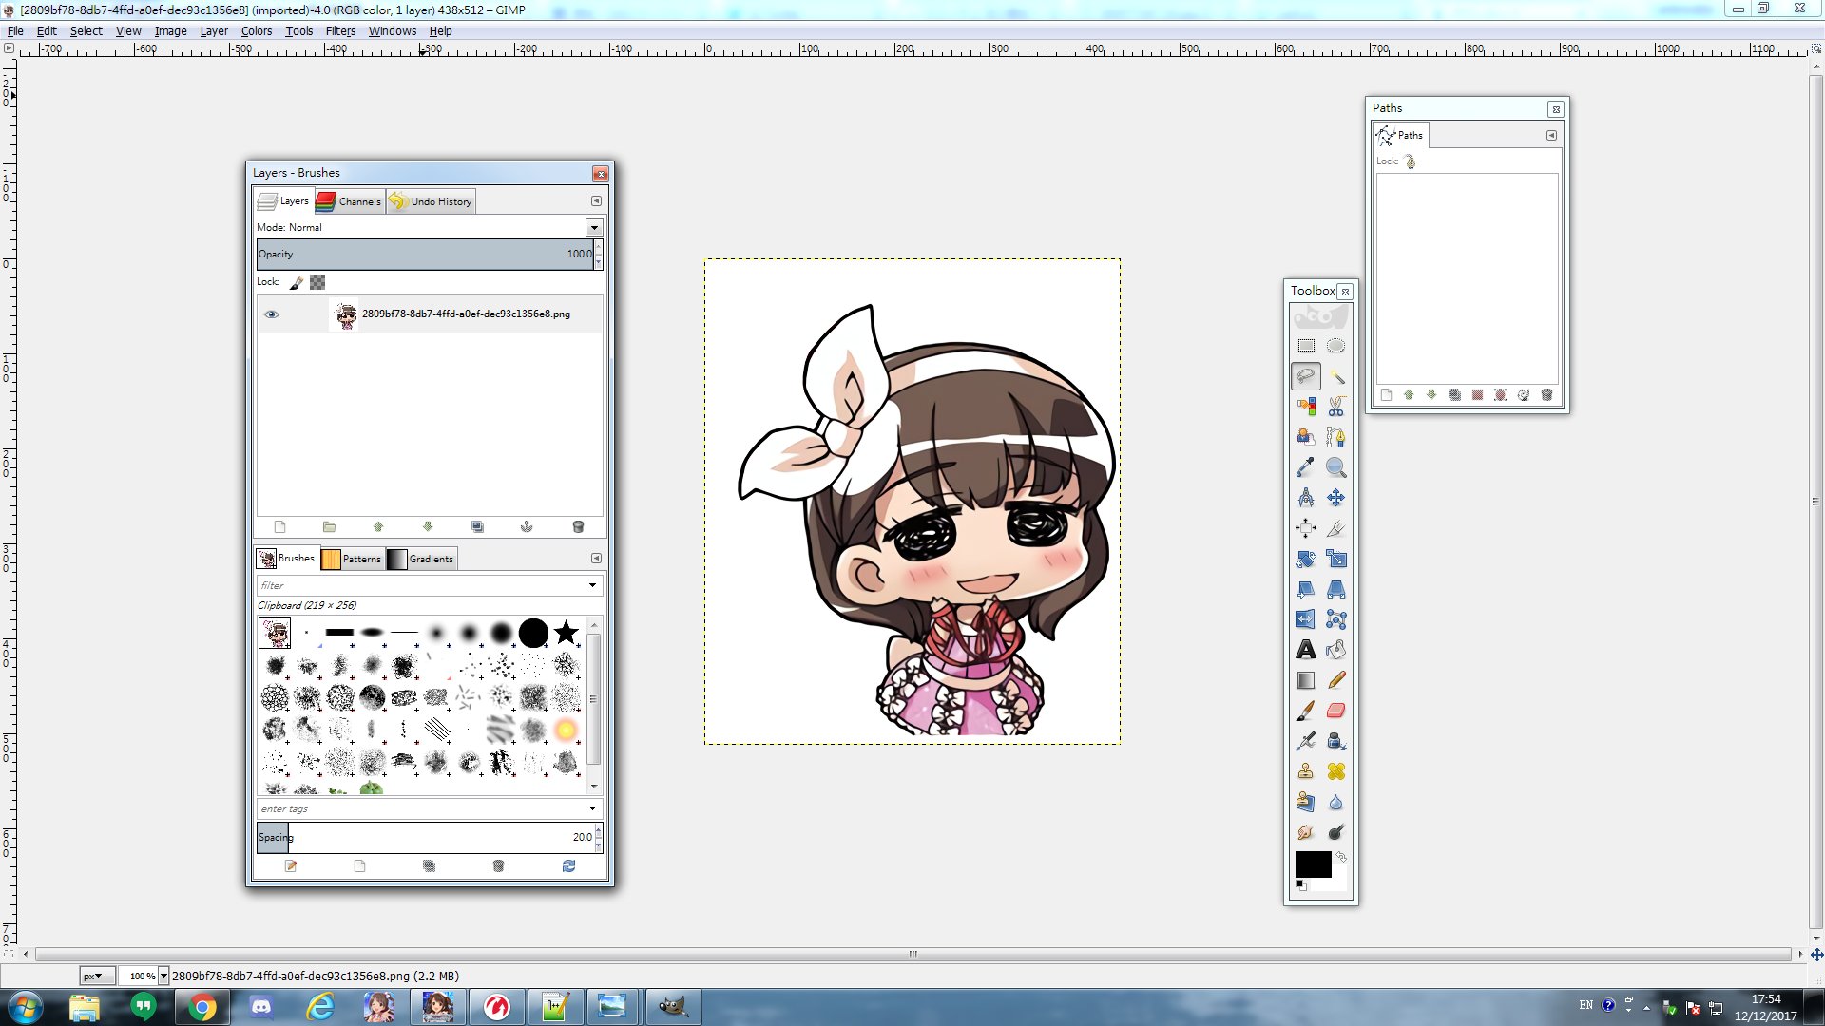
Task: Adjust the layer Opacity slider
Action: (426, 254)
